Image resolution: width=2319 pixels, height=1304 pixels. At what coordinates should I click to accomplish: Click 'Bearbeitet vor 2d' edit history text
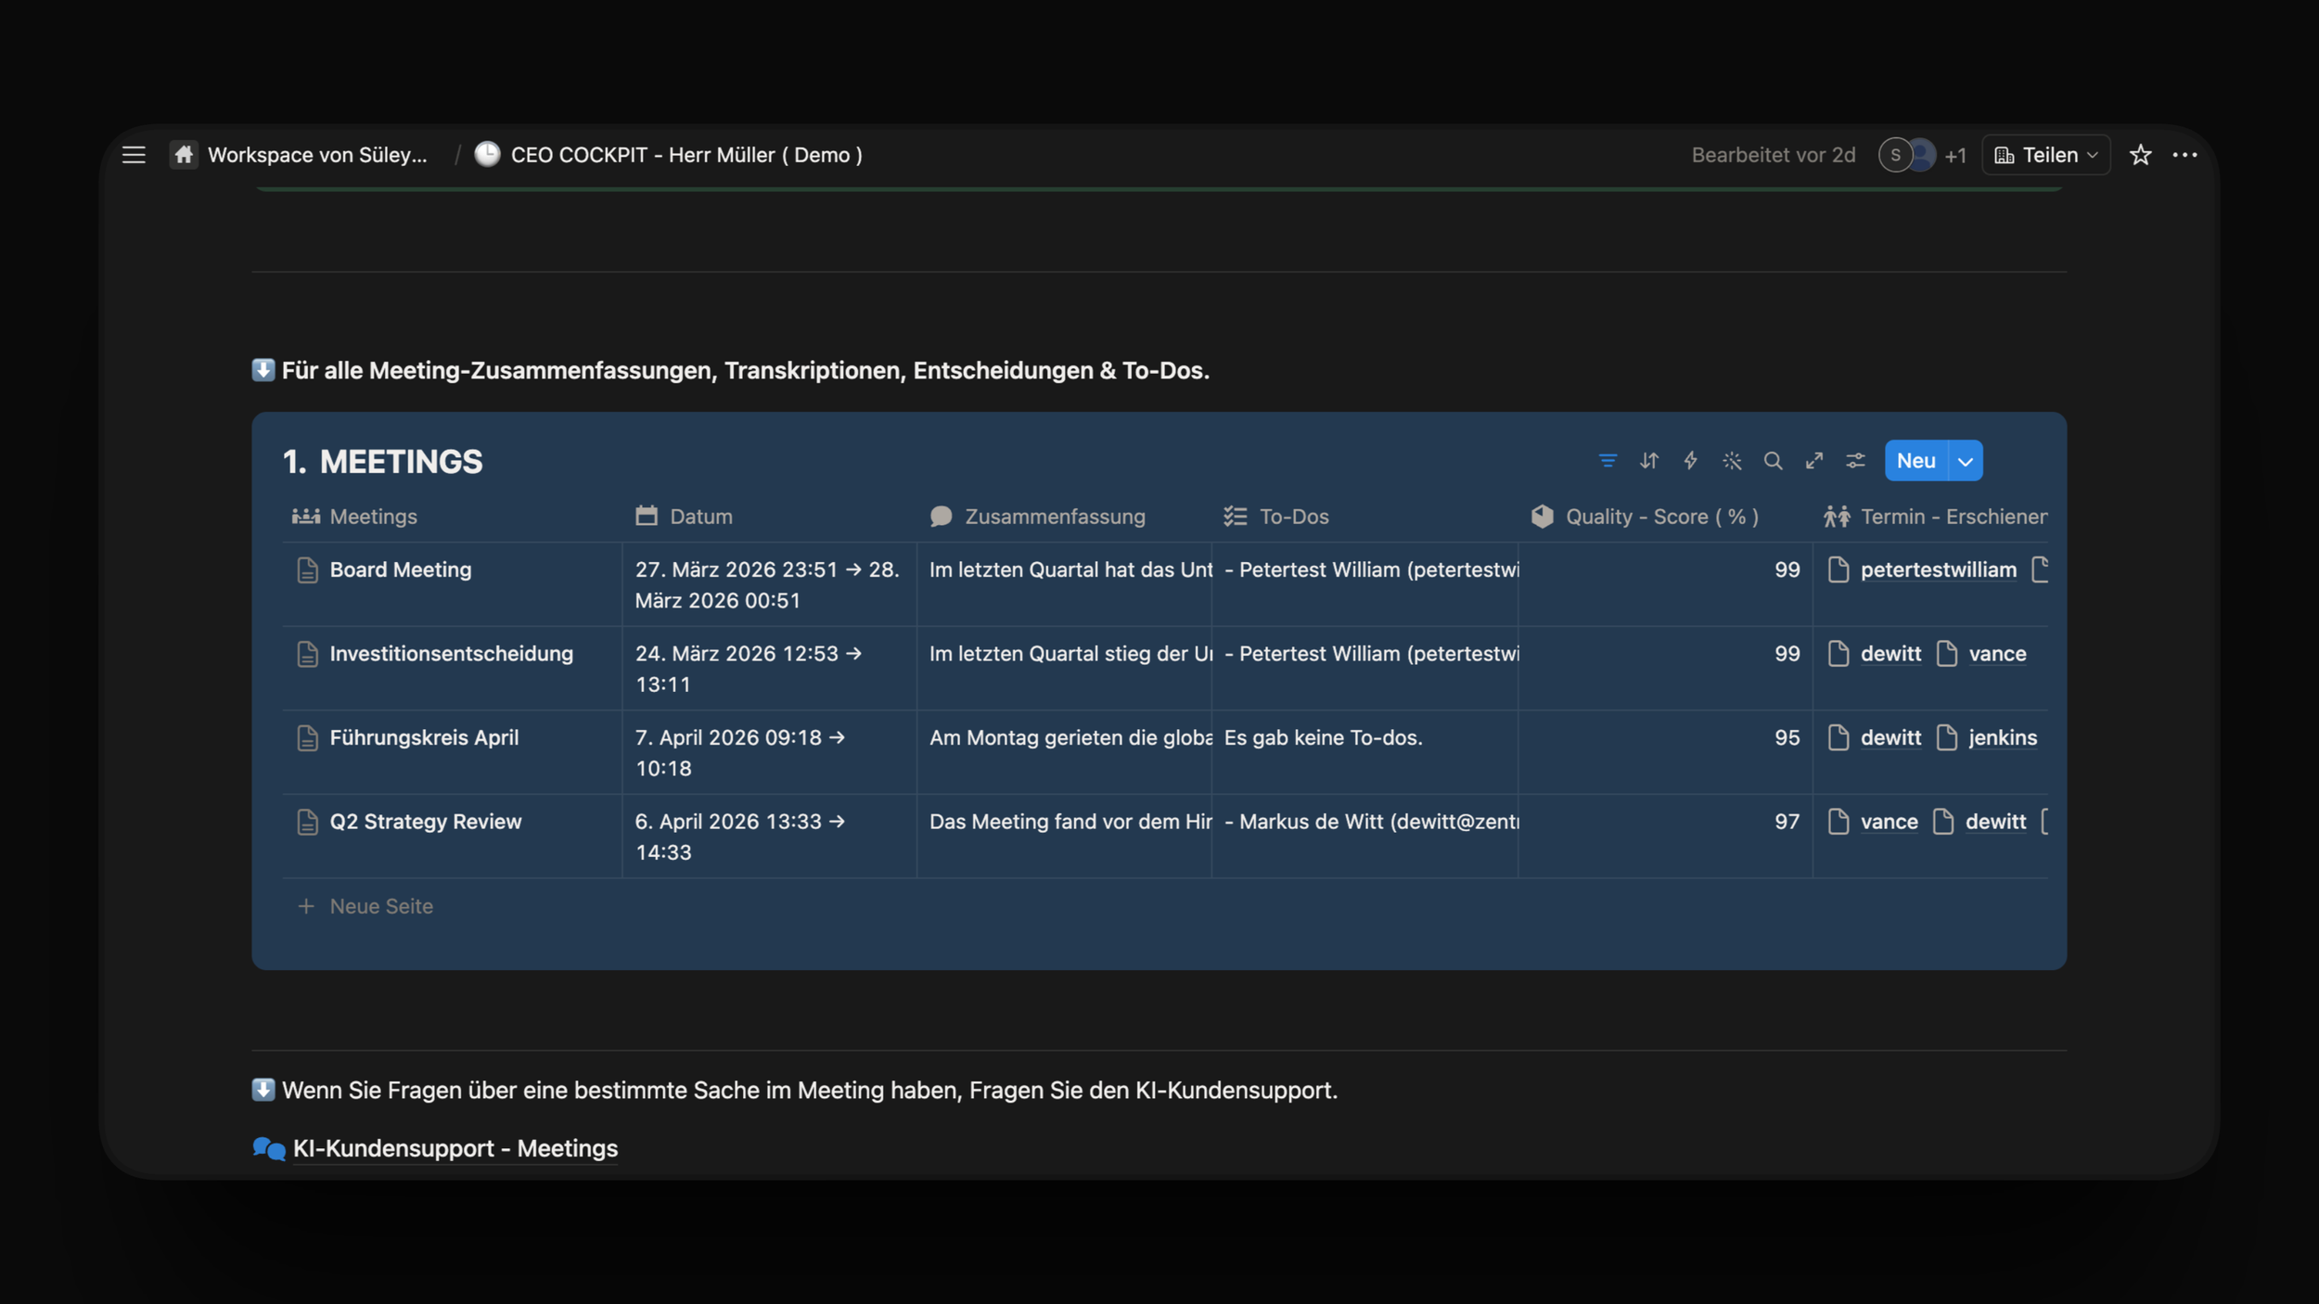pyautogui.click(x=1773, y=155)
